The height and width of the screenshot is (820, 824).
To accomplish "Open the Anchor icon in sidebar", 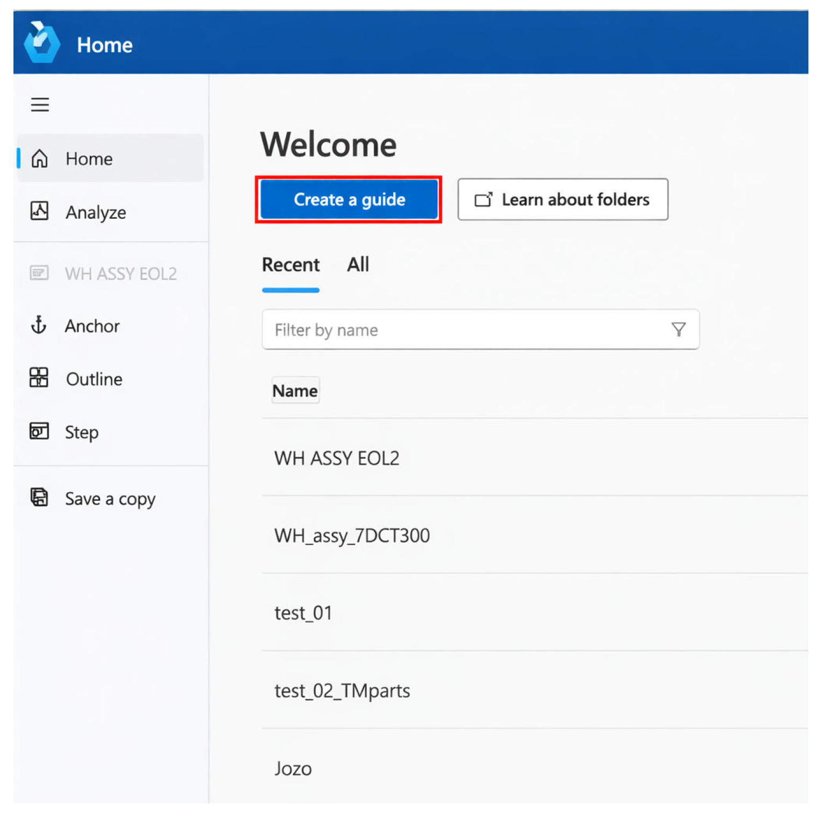I will pos(39,325).
